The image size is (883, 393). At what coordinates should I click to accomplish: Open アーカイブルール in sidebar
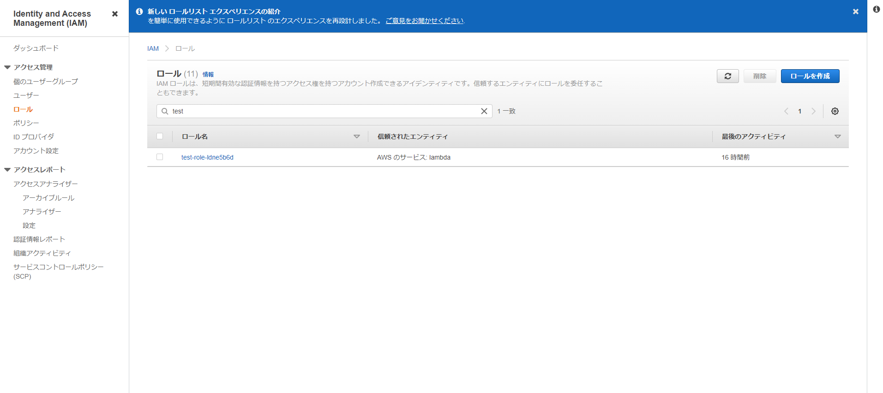click(48, 197)
